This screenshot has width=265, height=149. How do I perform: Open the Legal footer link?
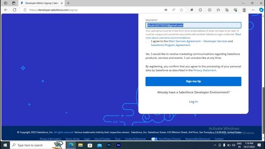87,139
